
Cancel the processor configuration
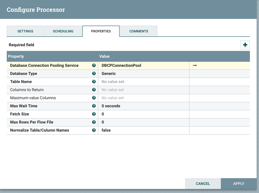tap(203, 184)
